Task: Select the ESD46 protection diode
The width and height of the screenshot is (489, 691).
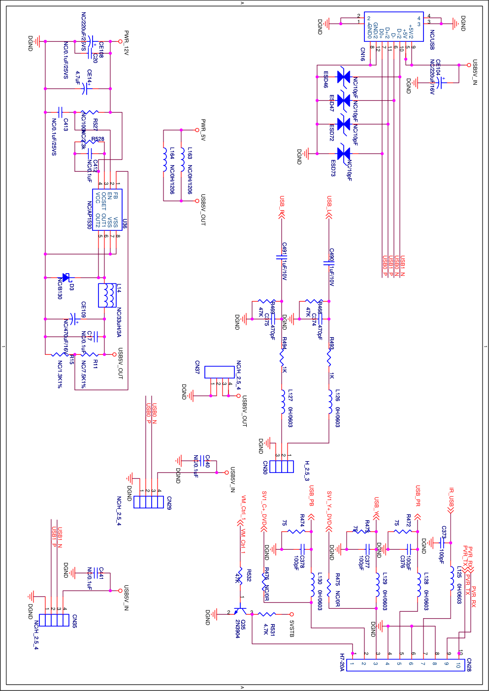Action: pyautogui.click(x=344, y=77)
